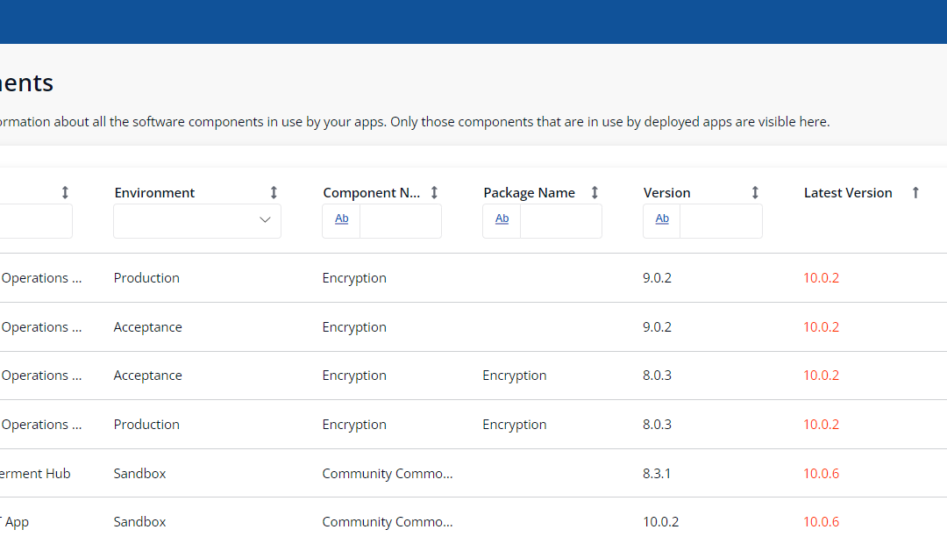The image size is (947, 544).
Task: Click version 8.0.3 in the Acceptance row
Action: point(657,376)
